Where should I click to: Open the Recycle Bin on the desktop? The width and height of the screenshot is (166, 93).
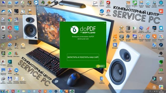pos(161,79)
